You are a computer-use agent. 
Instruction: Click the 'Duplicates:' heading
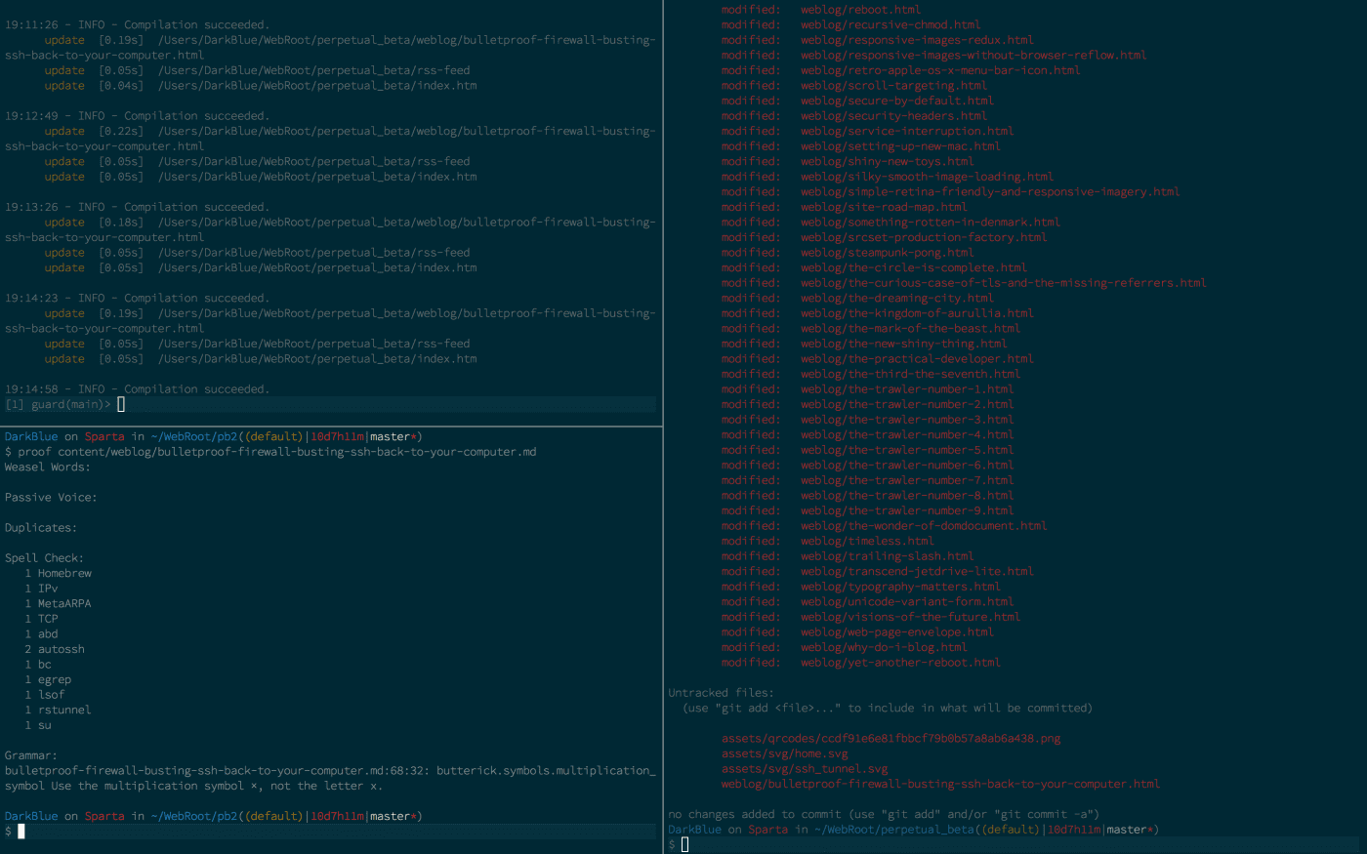click(x=40, y=528)
